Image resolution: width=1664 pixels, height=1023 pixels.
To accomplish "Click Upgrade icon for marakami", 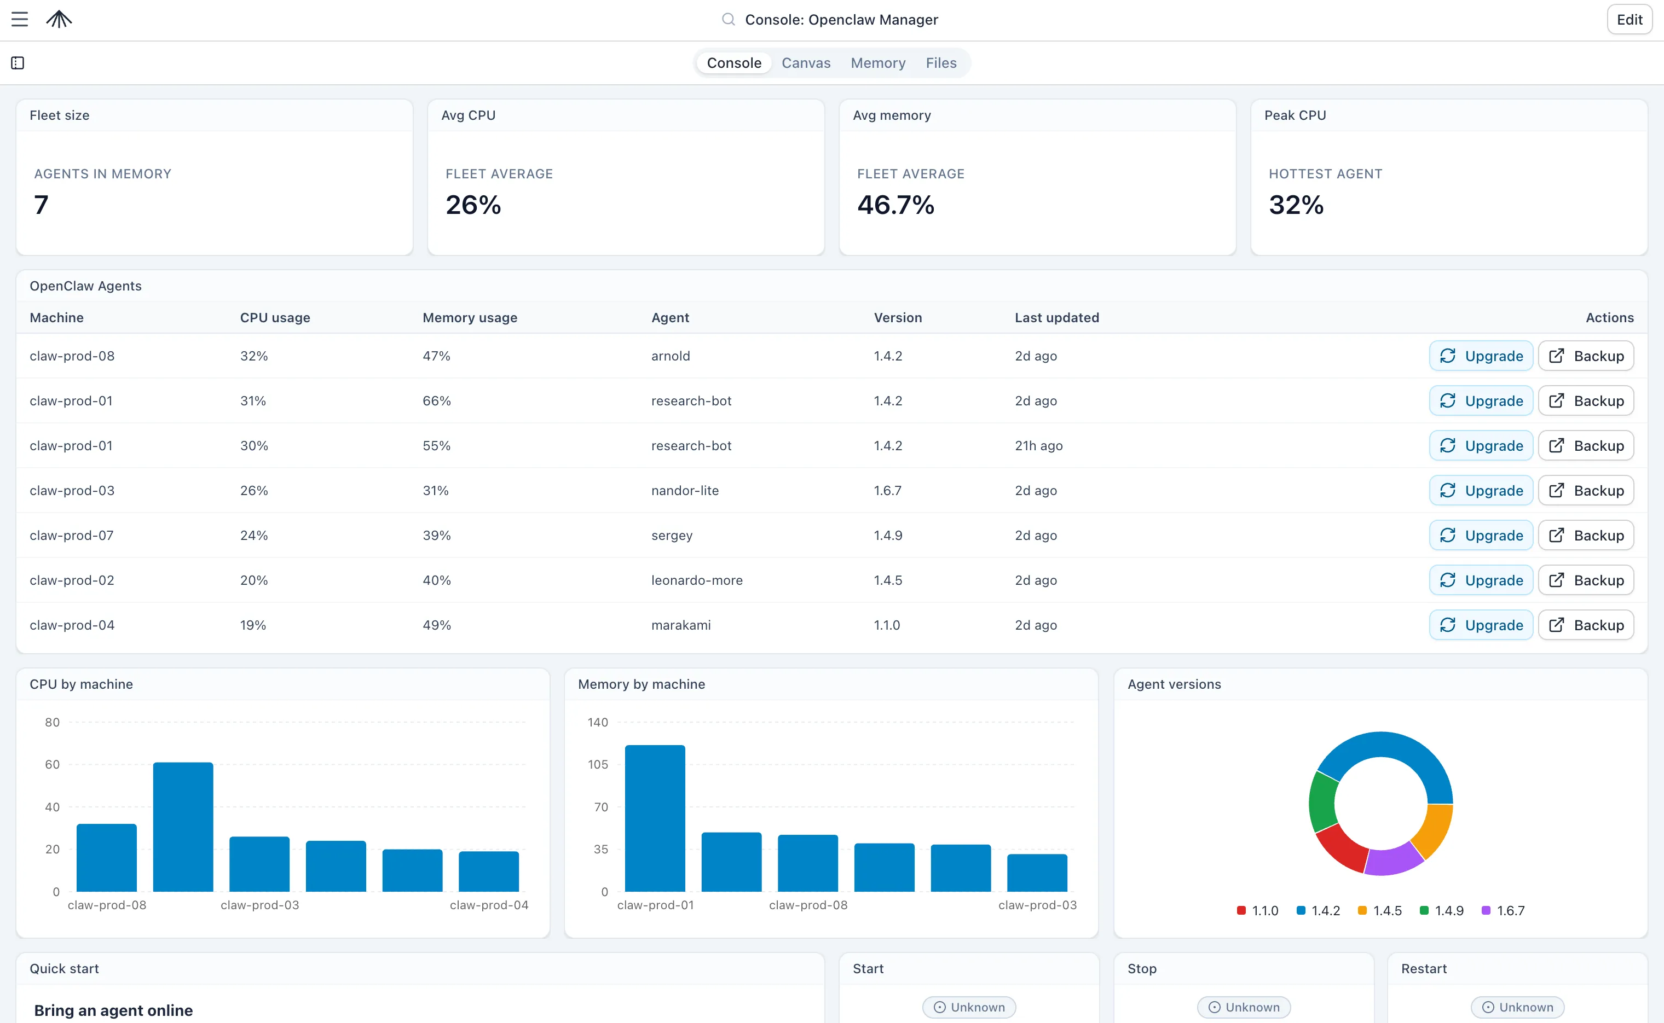I will tap(1447, 625).
